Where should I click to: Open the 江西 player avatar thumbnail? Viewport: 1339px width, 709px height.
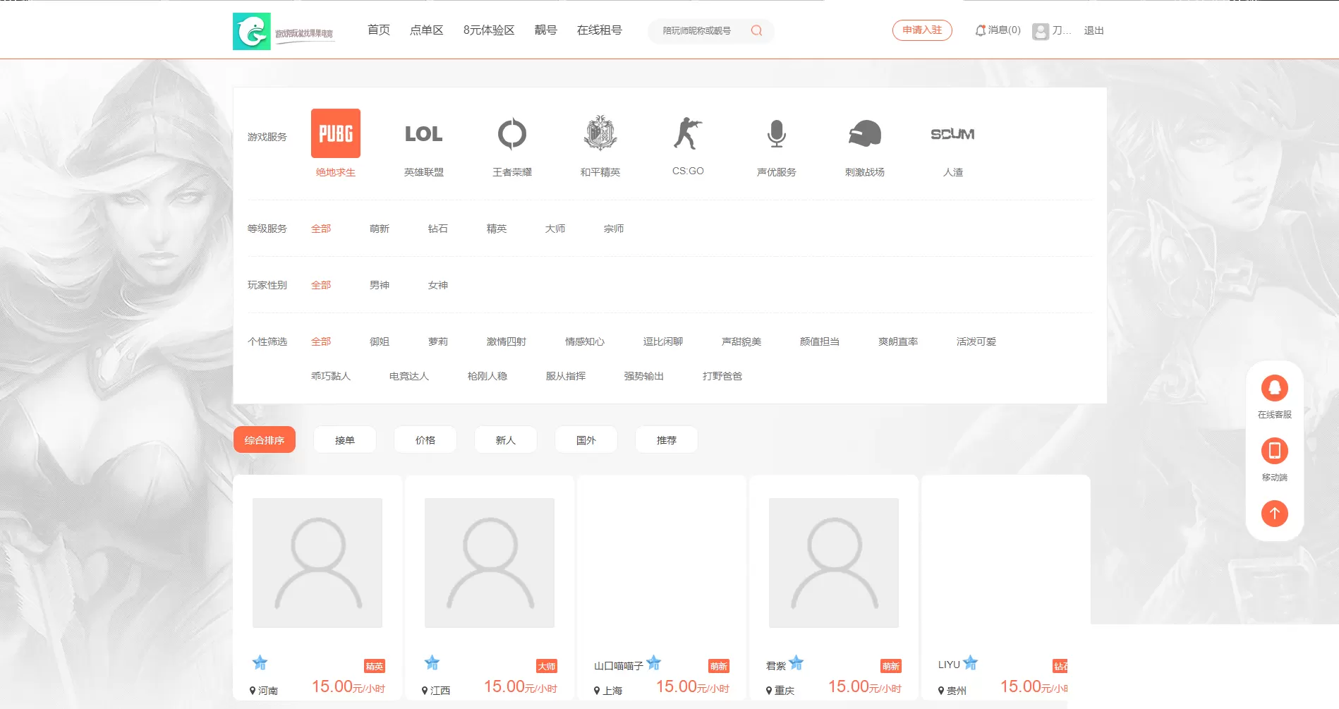click(x=490, y=563)
